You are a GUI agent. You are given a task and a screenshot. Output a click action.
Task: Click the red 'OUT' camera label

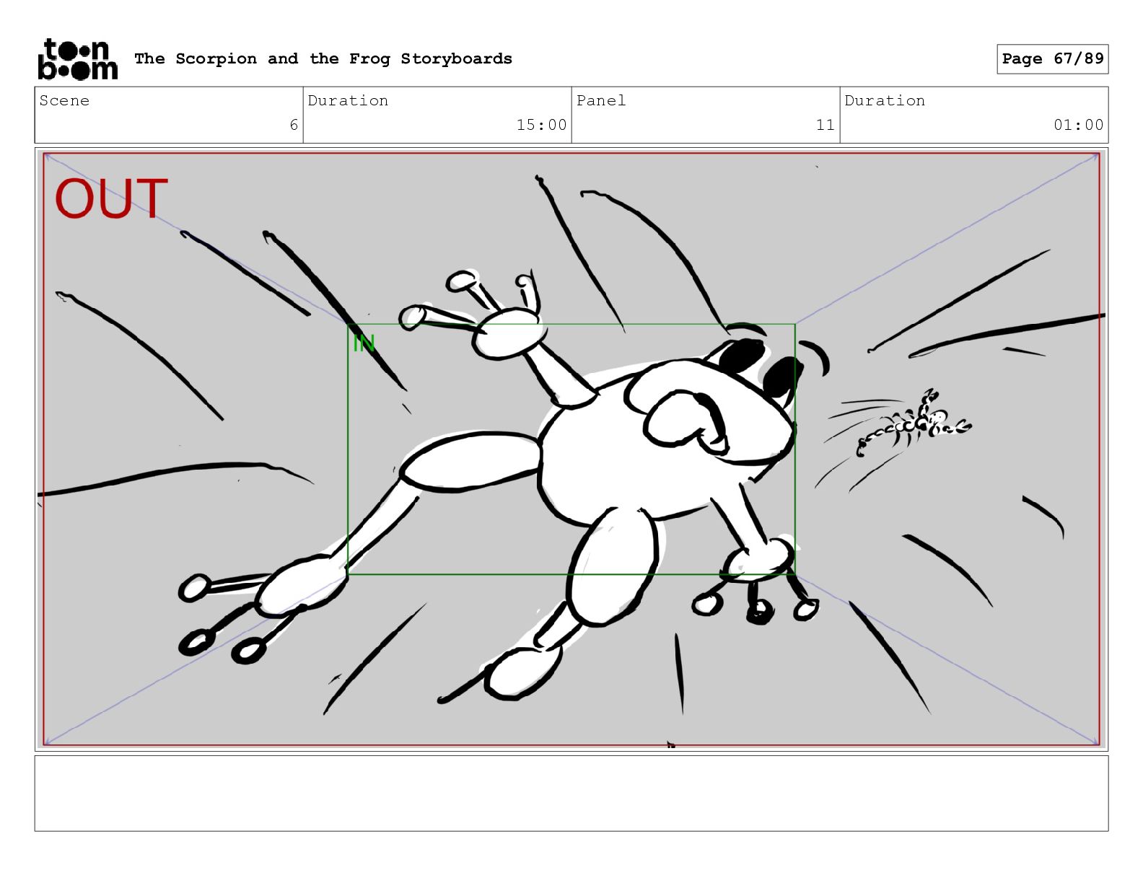tap(111, 199)
